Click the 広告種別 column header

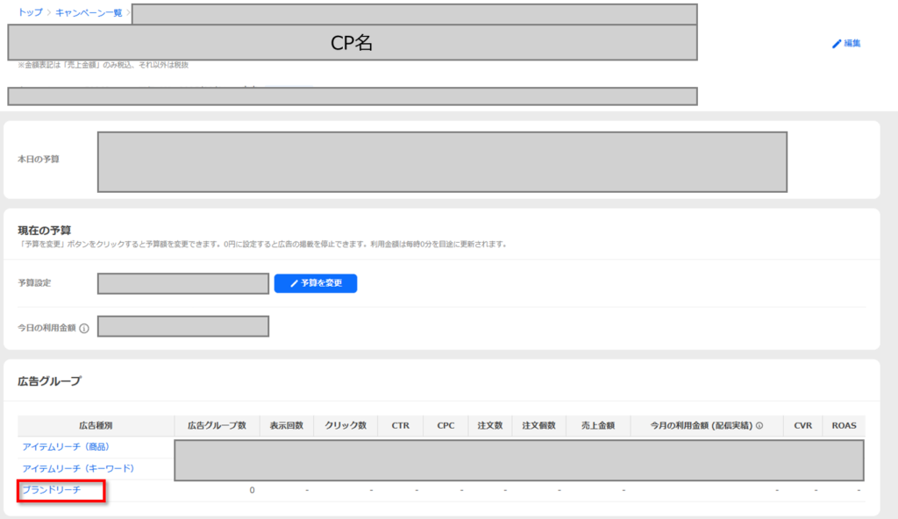[x=96, y=426]
